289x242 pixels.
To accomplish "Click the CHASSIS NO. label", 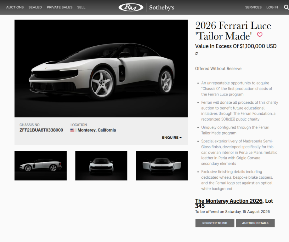I will point(30,125).
